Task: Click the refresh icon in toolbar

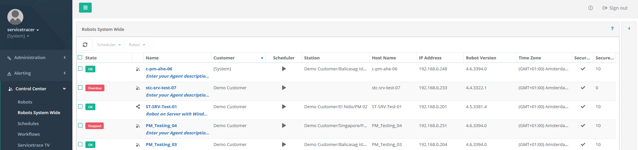Action: (85, 45)
